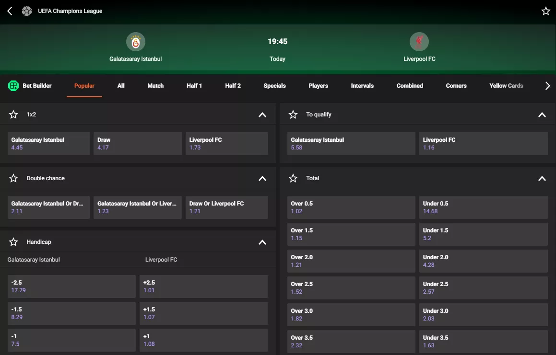
Task: Click the star at the top right header
Action: pos(545,11)
